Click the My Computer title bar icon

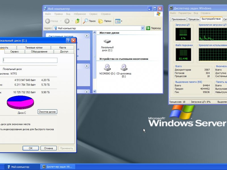pos(45,8)
